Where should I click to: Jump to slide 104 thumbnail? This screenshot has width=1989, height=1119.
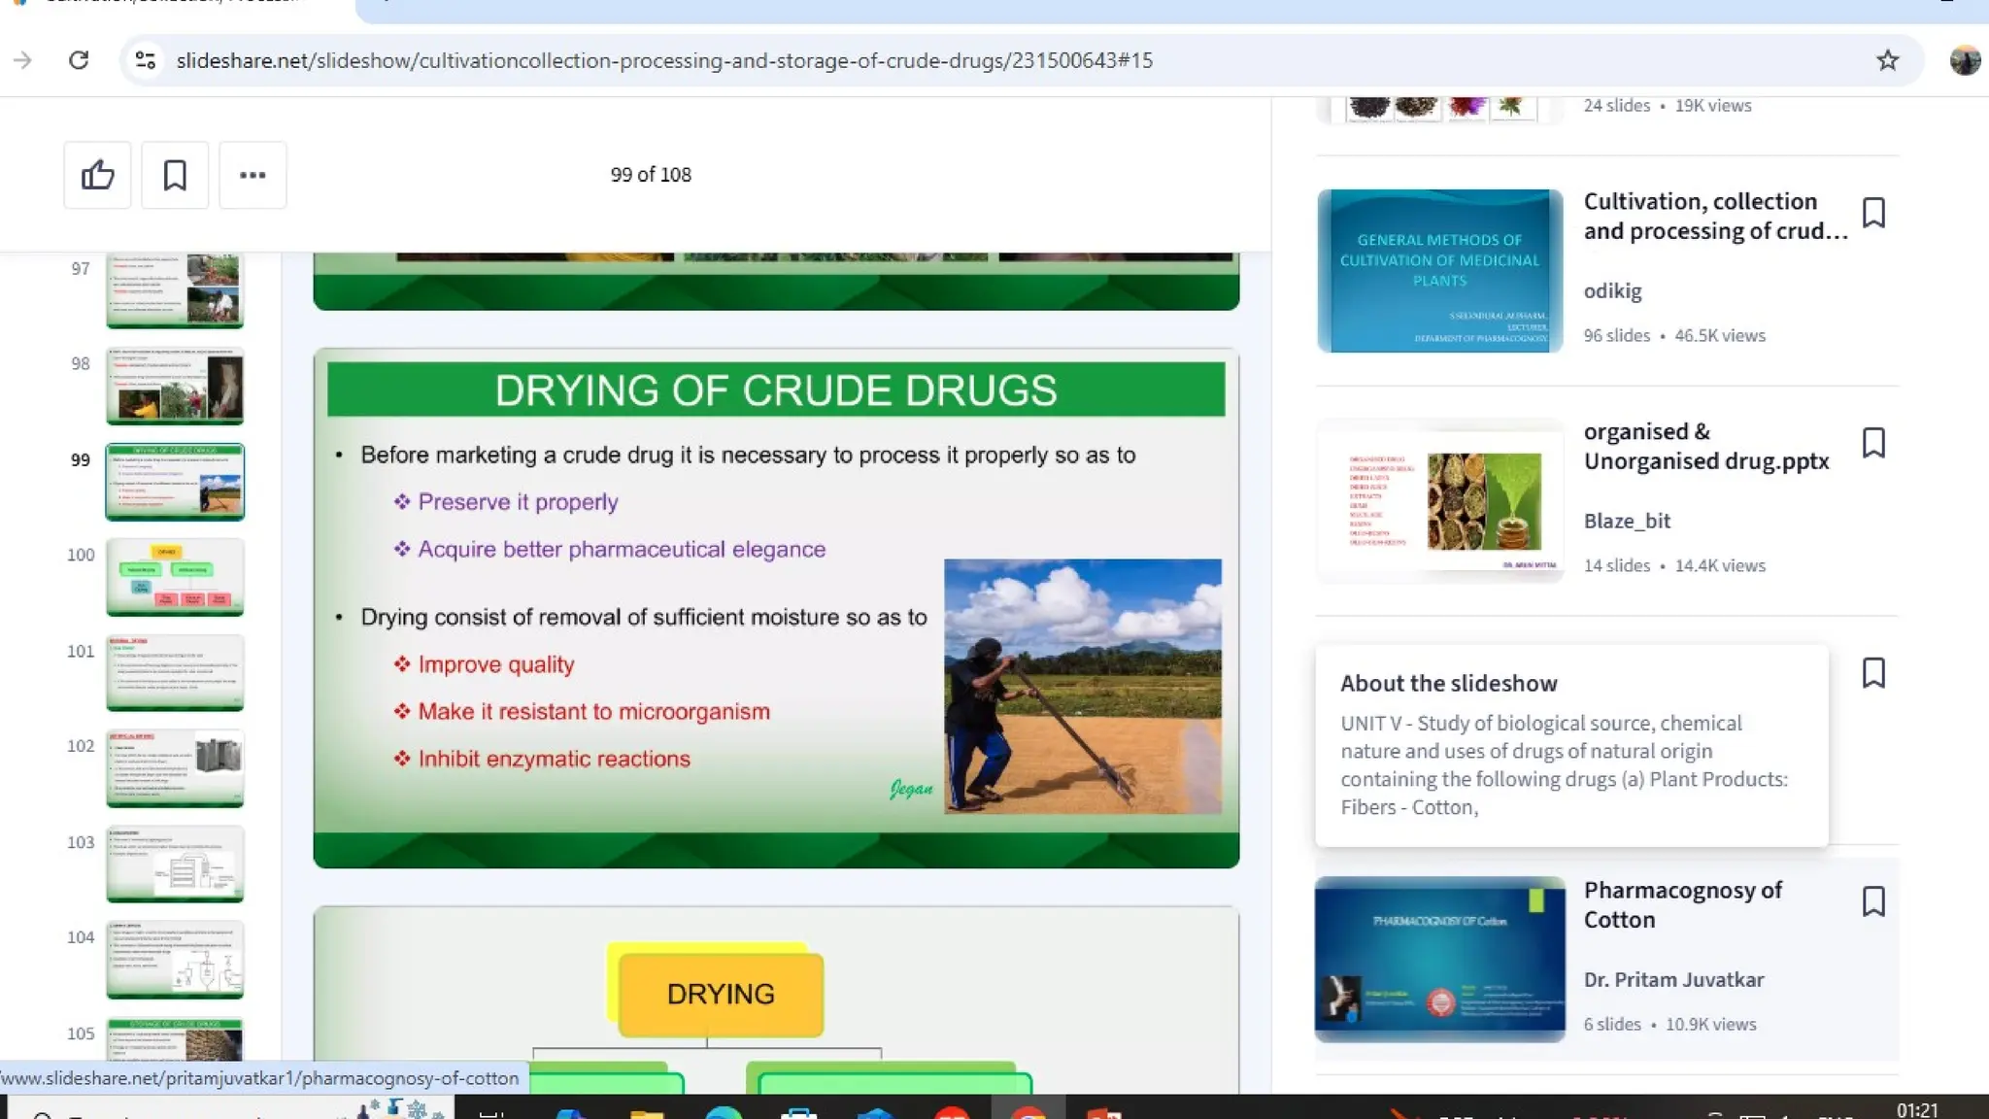pos(175,960)
